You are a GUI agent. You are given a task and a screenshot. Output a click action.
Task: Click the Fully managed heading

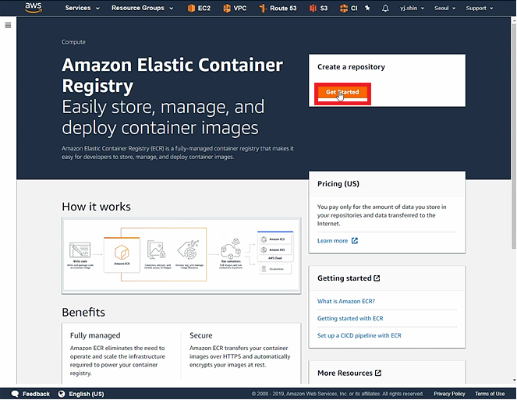coord(95,335)
